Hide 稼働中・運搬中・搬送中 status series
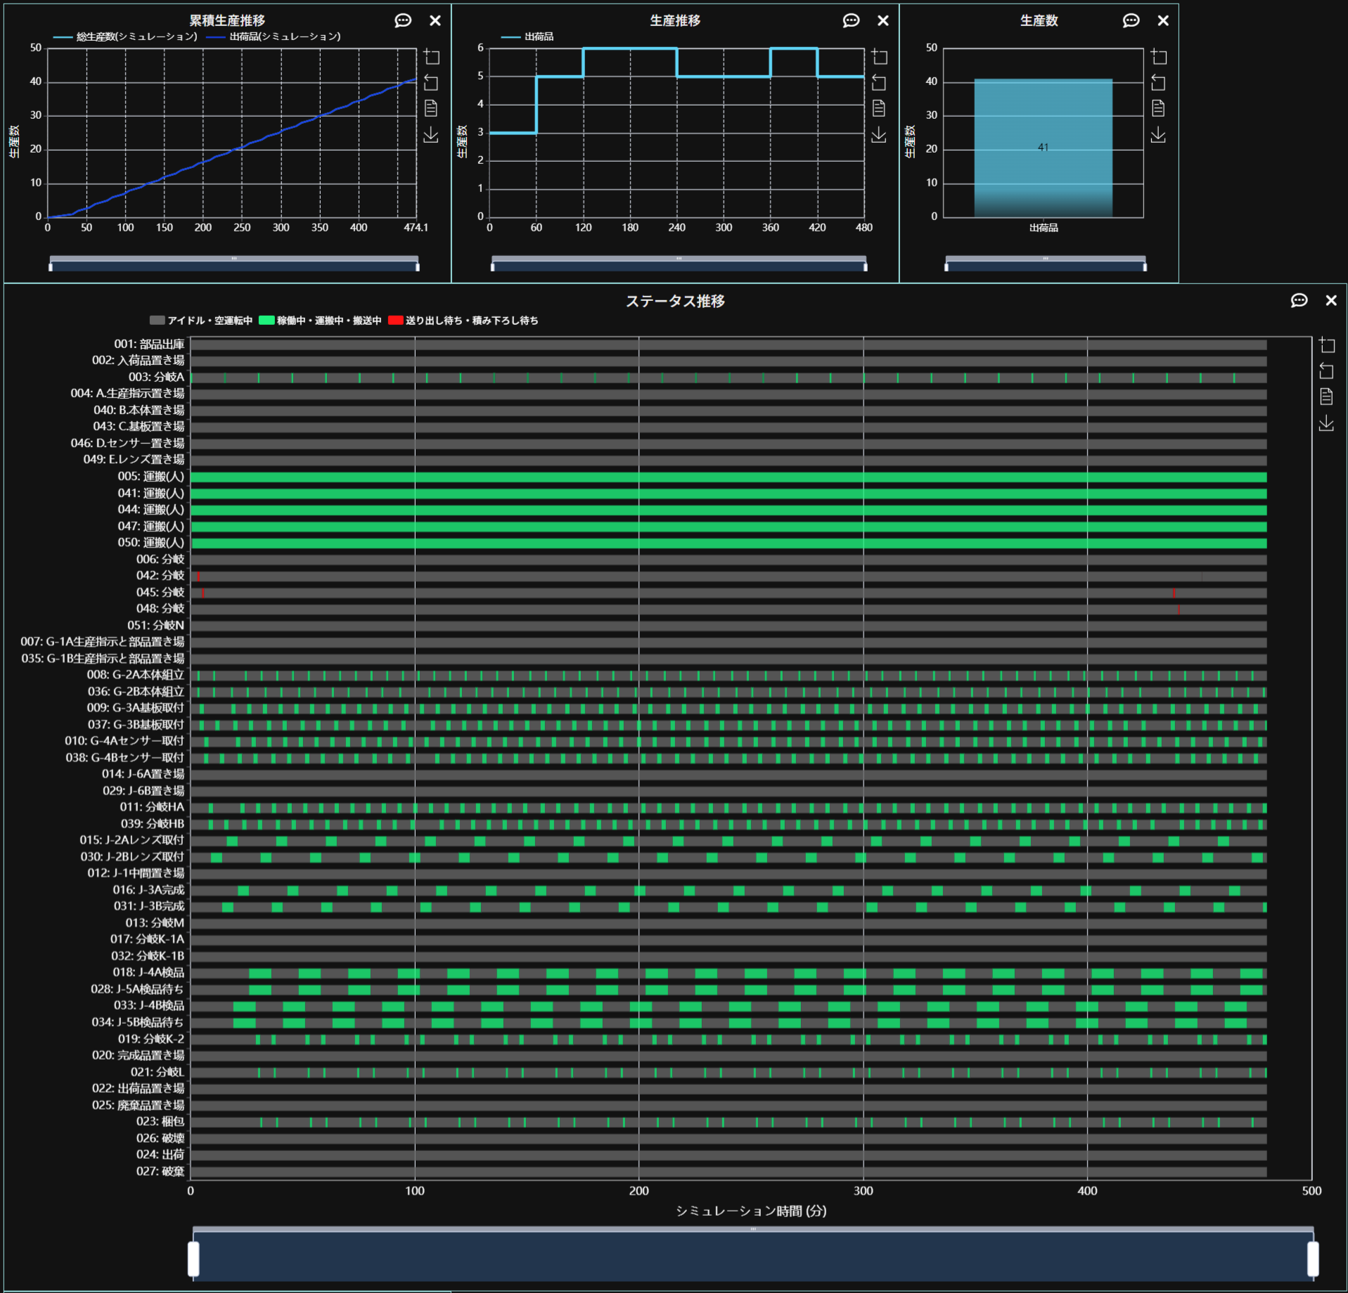 [x=321, y=321]
